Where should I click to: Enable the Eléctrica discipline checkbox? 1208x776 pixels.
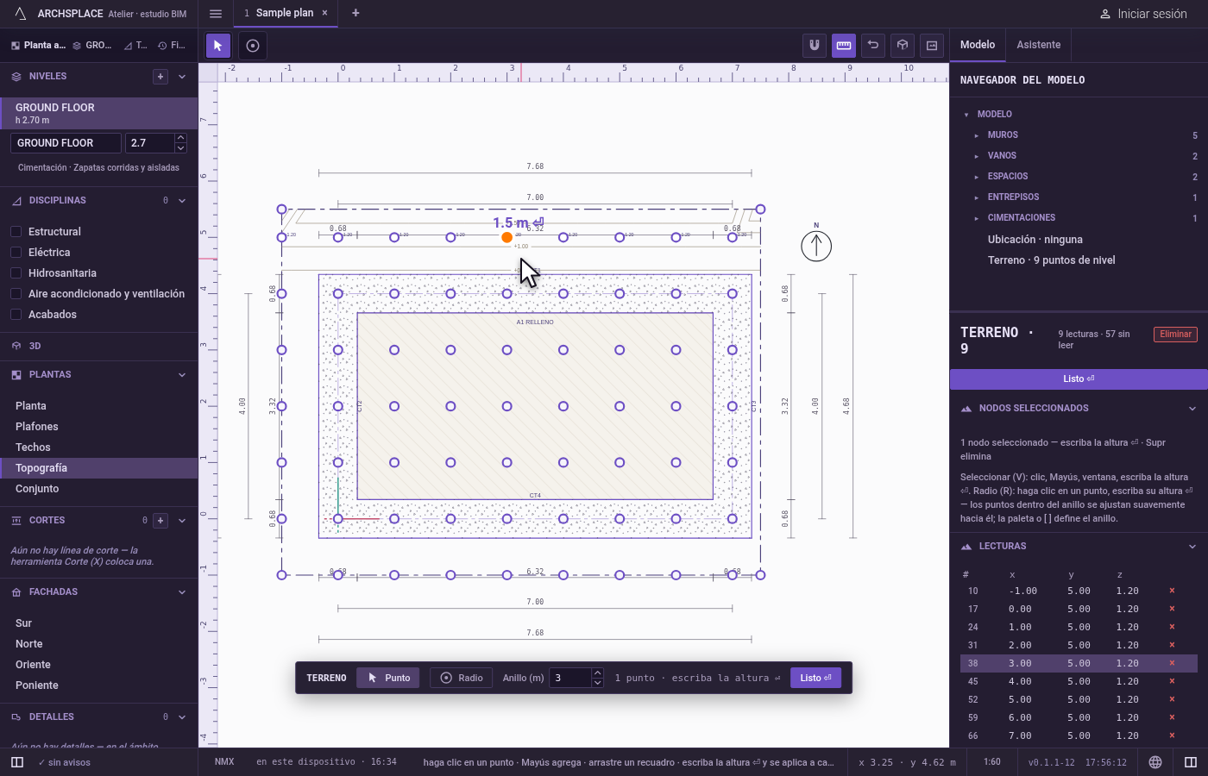16,253
